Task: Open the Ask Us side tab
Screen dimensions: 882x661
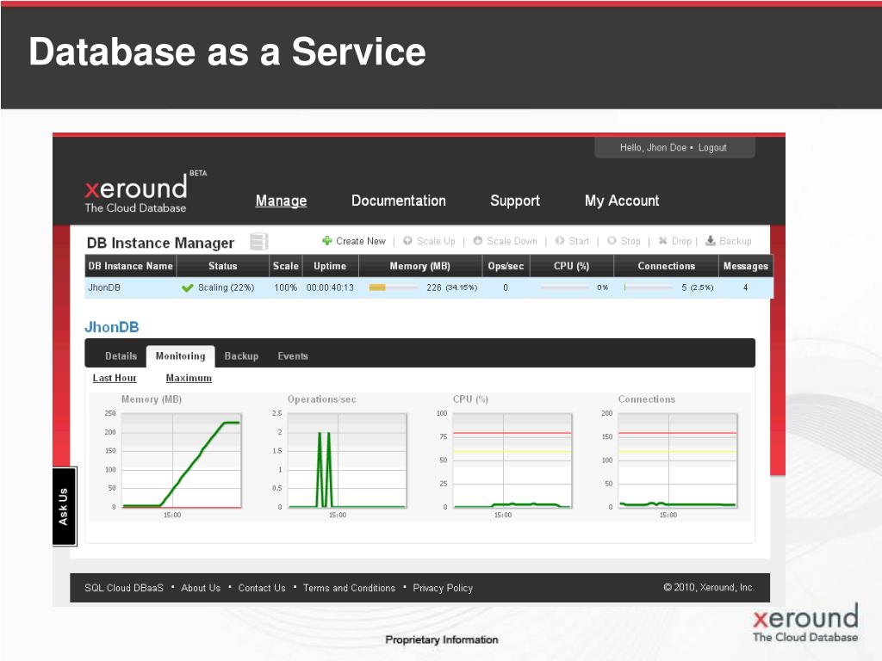Action: (x=64, y=506)
